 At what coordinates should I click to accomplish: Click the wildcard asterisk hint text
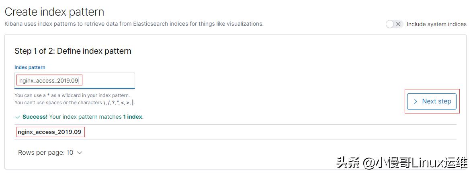coord(72,95)
